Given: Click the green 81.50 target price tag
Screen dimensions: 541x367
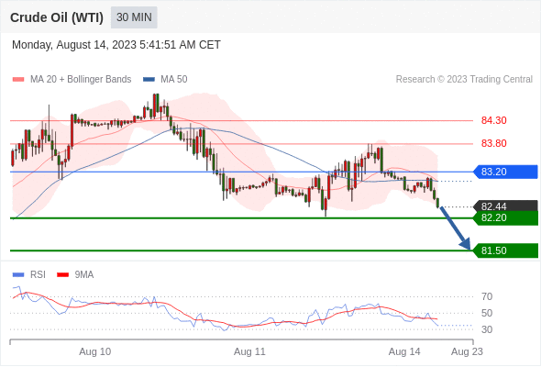Looking at the screenshot, I should 505,250.
